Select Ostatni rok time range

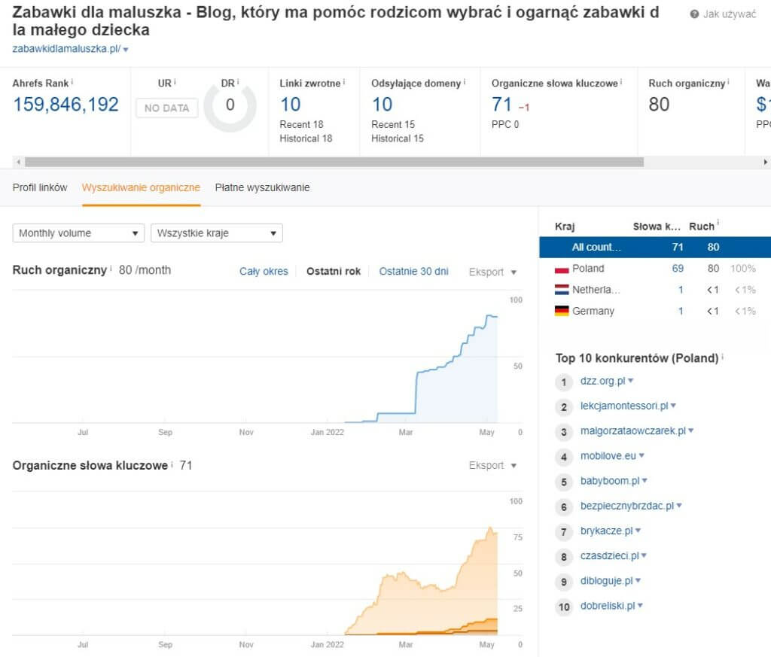coord(334,271)
